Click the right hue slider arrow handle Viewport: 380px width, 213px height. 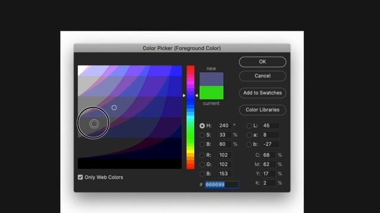(197, 96)
